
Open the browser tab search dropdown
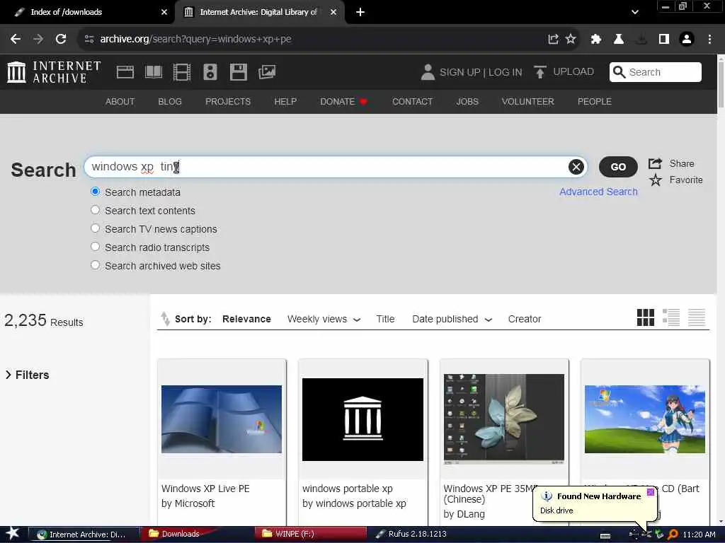coord(635,12)
